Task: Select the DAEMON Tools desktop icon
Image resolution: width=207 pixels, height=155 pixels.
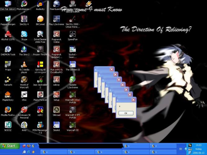Action: (8, 49)
